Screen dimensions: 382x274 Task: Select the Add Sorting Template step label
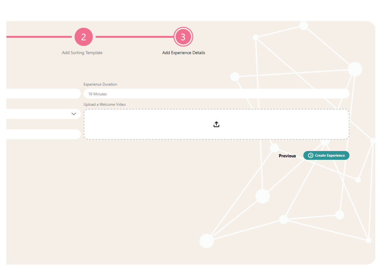pos(82,53)
